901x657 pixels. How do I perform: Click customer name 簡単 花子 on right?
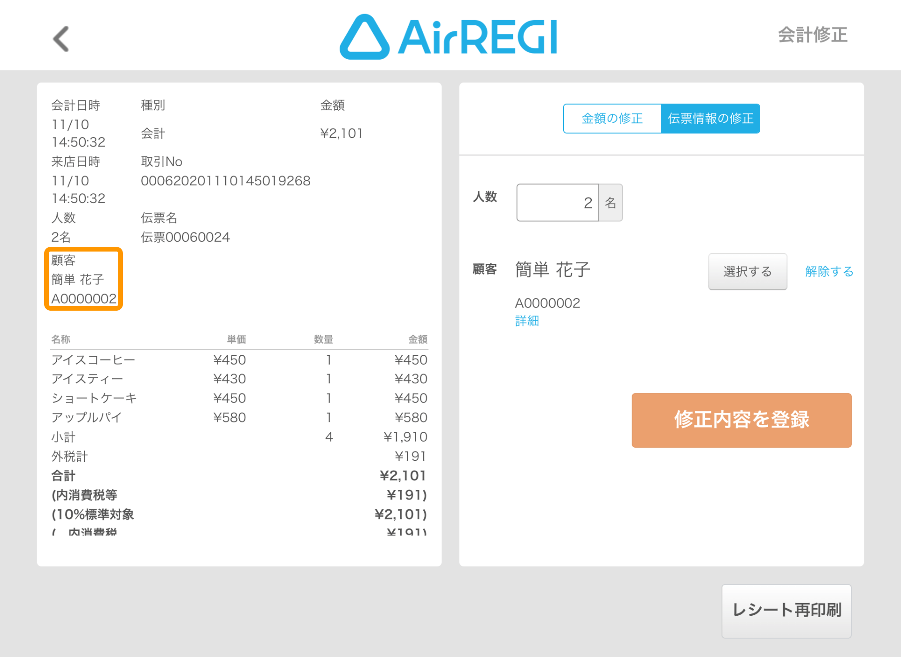pyautogui.click(x=552, y=270)
